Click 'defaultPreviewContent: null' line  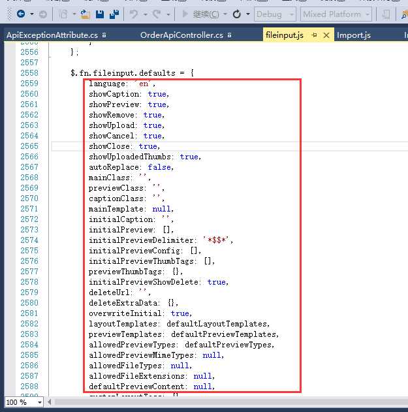click(x=151, y=387)
